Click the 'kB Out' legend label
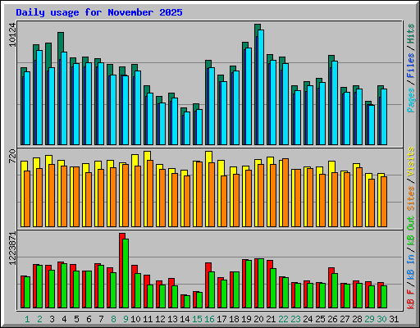The image size is (420, 328). 411,231
